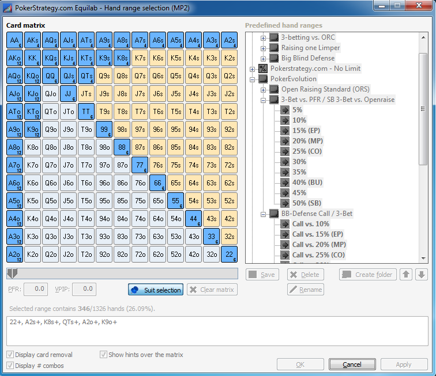Click the range icon beside 40% (BU)
This screenshot has width=436, height=376.
[x=285, y=183]
